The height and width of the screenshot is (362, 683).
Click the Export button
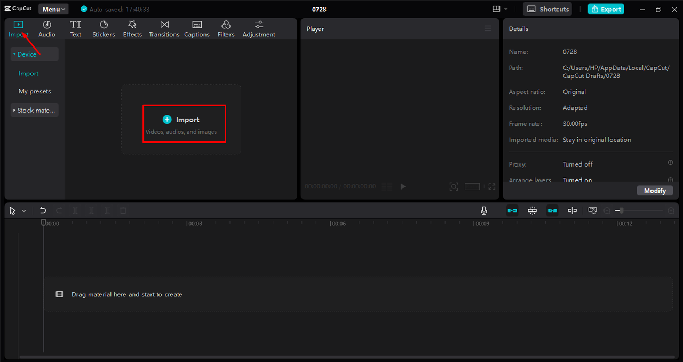pos(606,9)
